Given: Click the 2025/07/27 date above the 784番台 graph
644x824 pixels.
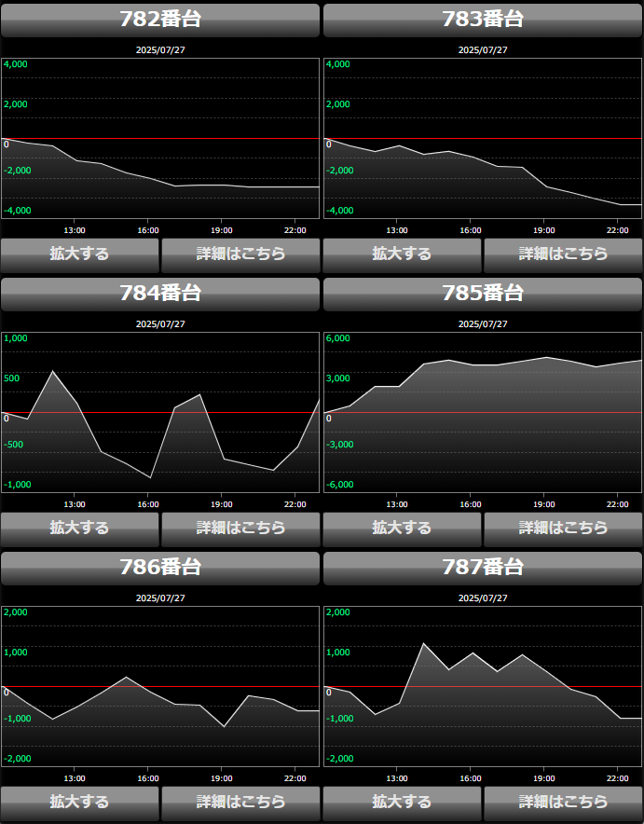Looking at the screenshot, I should point(160,324).
